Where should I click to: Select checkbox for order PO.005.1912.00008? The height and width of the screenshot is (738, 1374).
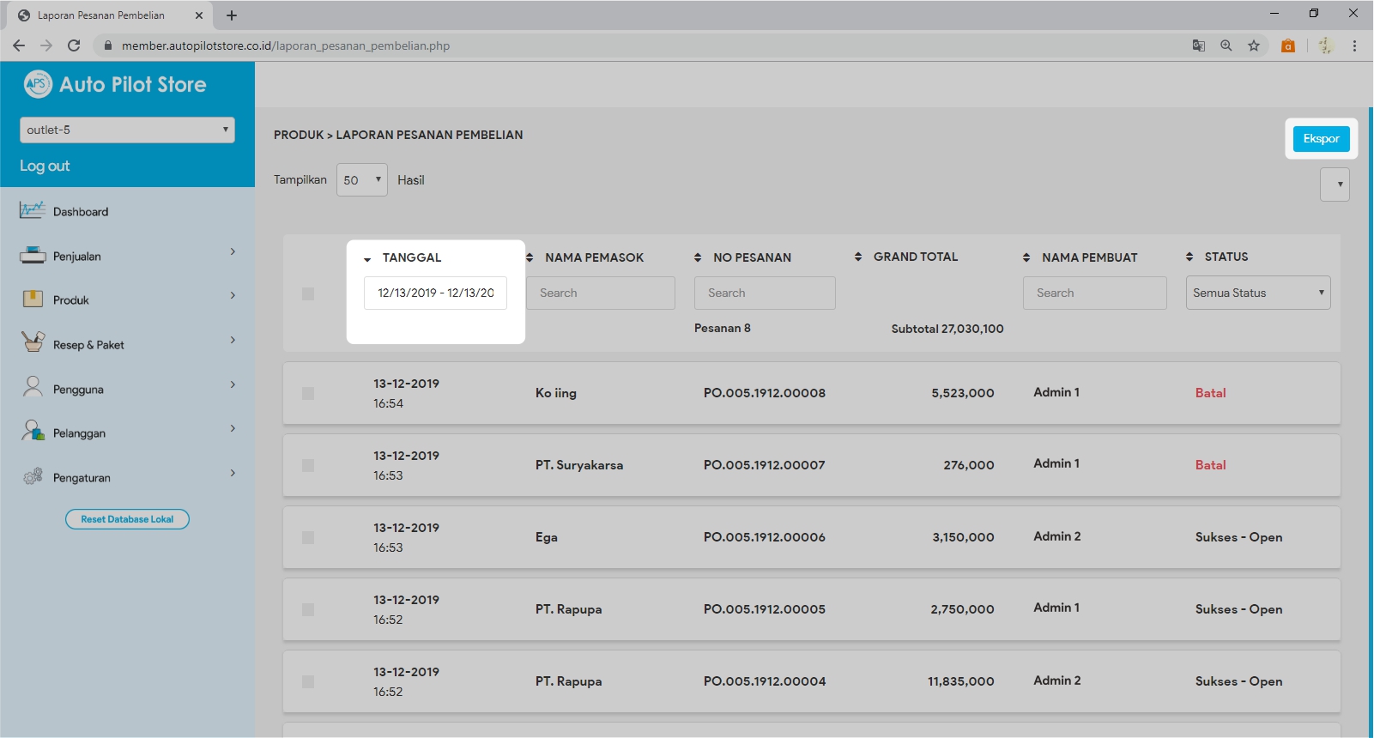coord(308,393)
